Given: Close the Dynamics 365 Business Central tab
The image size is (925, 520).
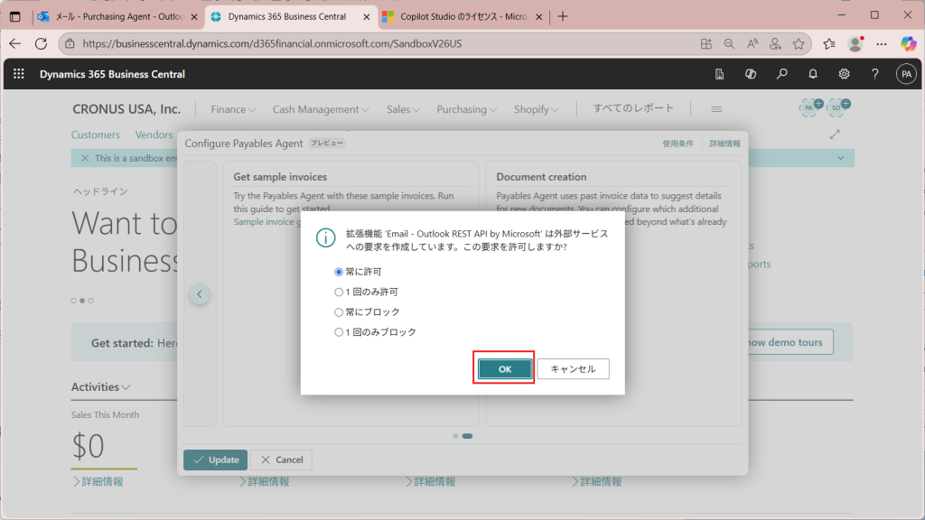Looking at the screenshot, I should tap(367, 16).
